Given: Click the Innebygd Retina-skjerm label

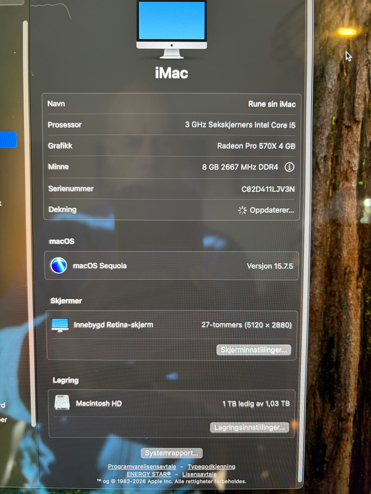Looking at the screenshot, I should tap(113, 325).
